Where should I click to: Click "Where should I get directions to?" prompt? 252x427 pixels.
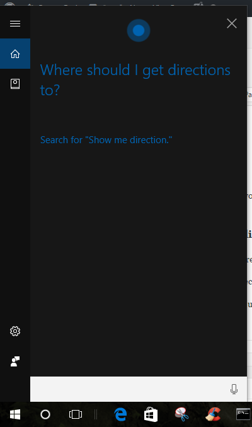135,80
